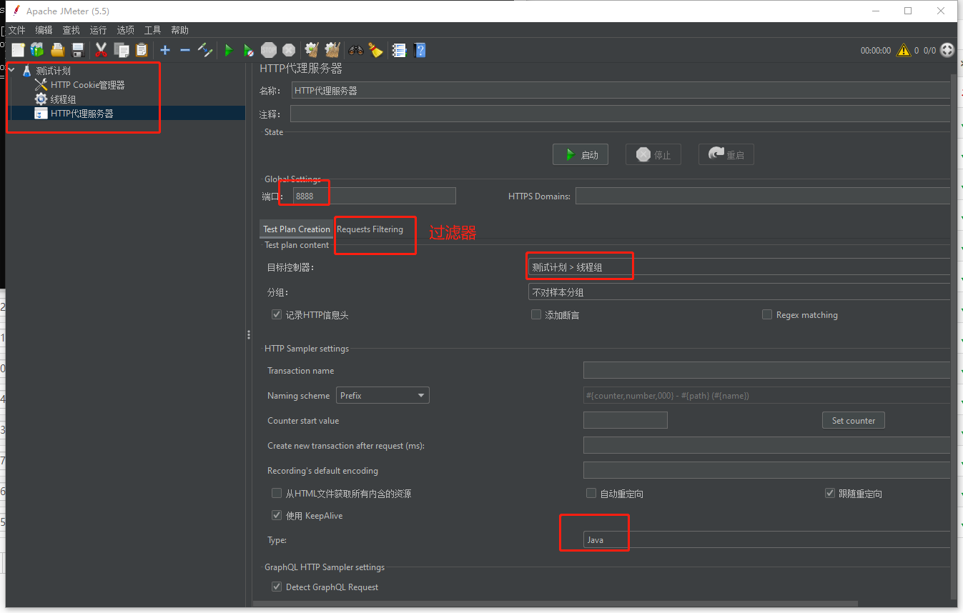Click the Clear broom icon
Screen dimensions: 963x613
(312, 50)
